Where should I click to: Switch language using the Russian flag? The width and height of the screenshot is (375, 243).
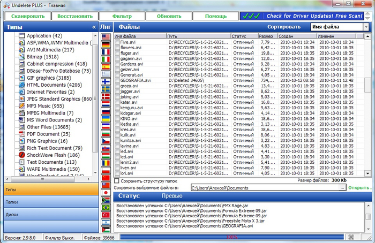point(106,111)
